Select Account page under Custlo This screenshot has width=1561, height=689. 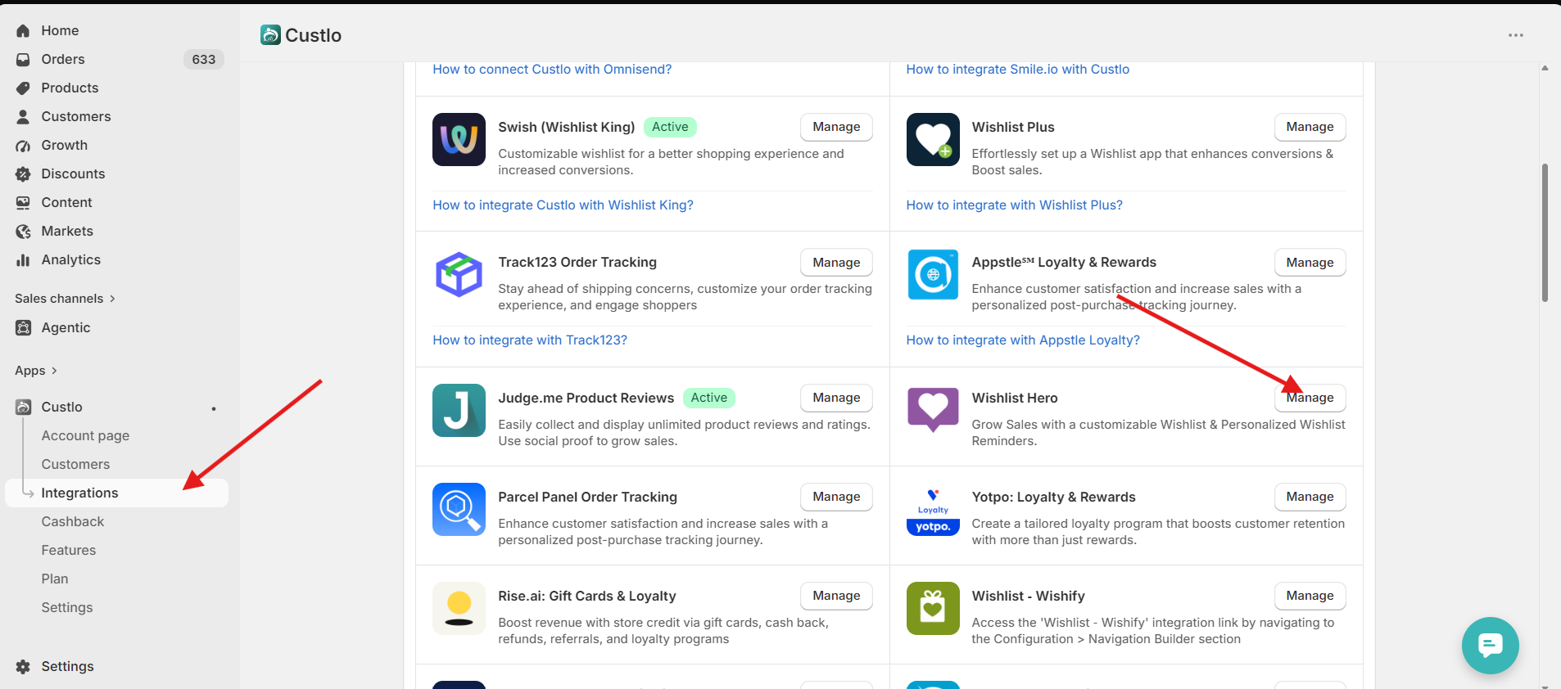tap(85, 435)
